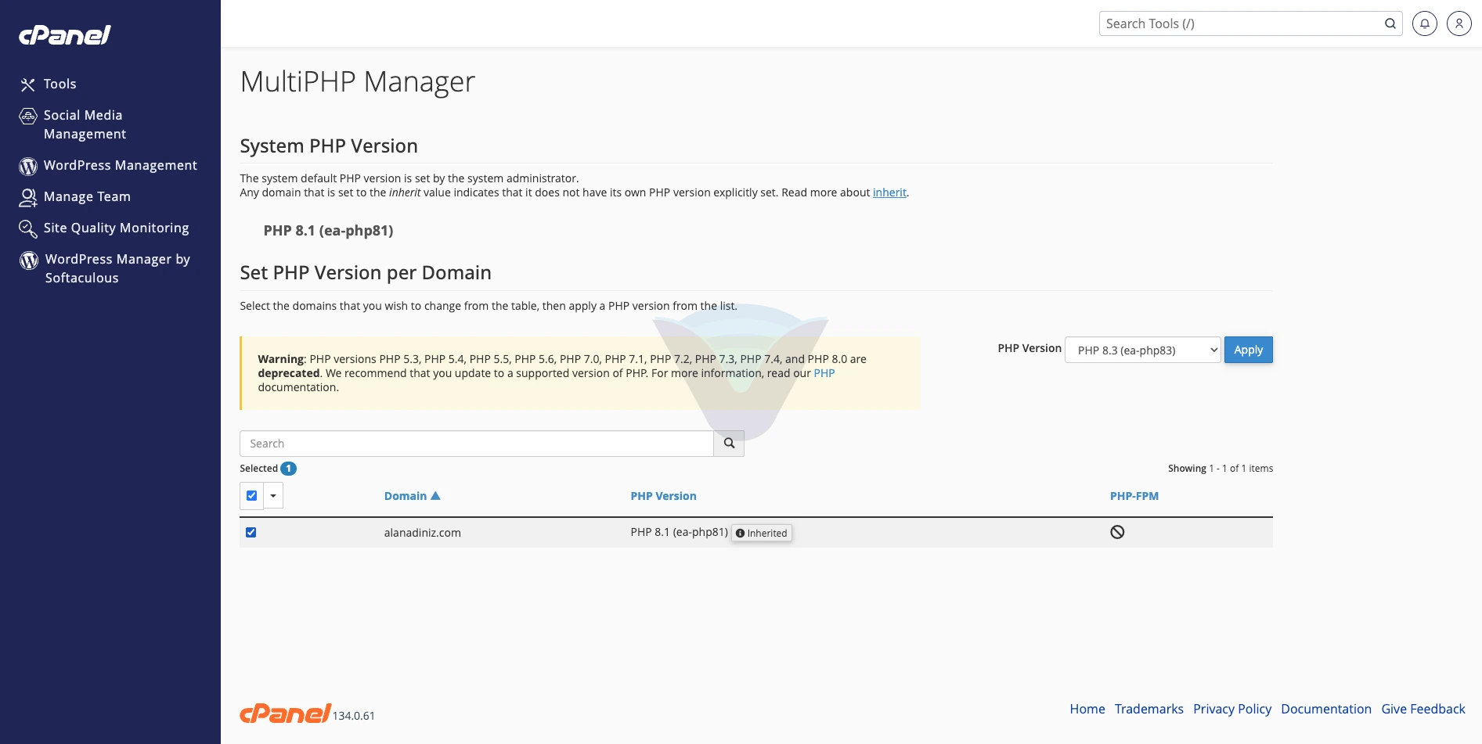Sort by PHP Version column header
1482x744 pixels.
click(x=663, y=496)
